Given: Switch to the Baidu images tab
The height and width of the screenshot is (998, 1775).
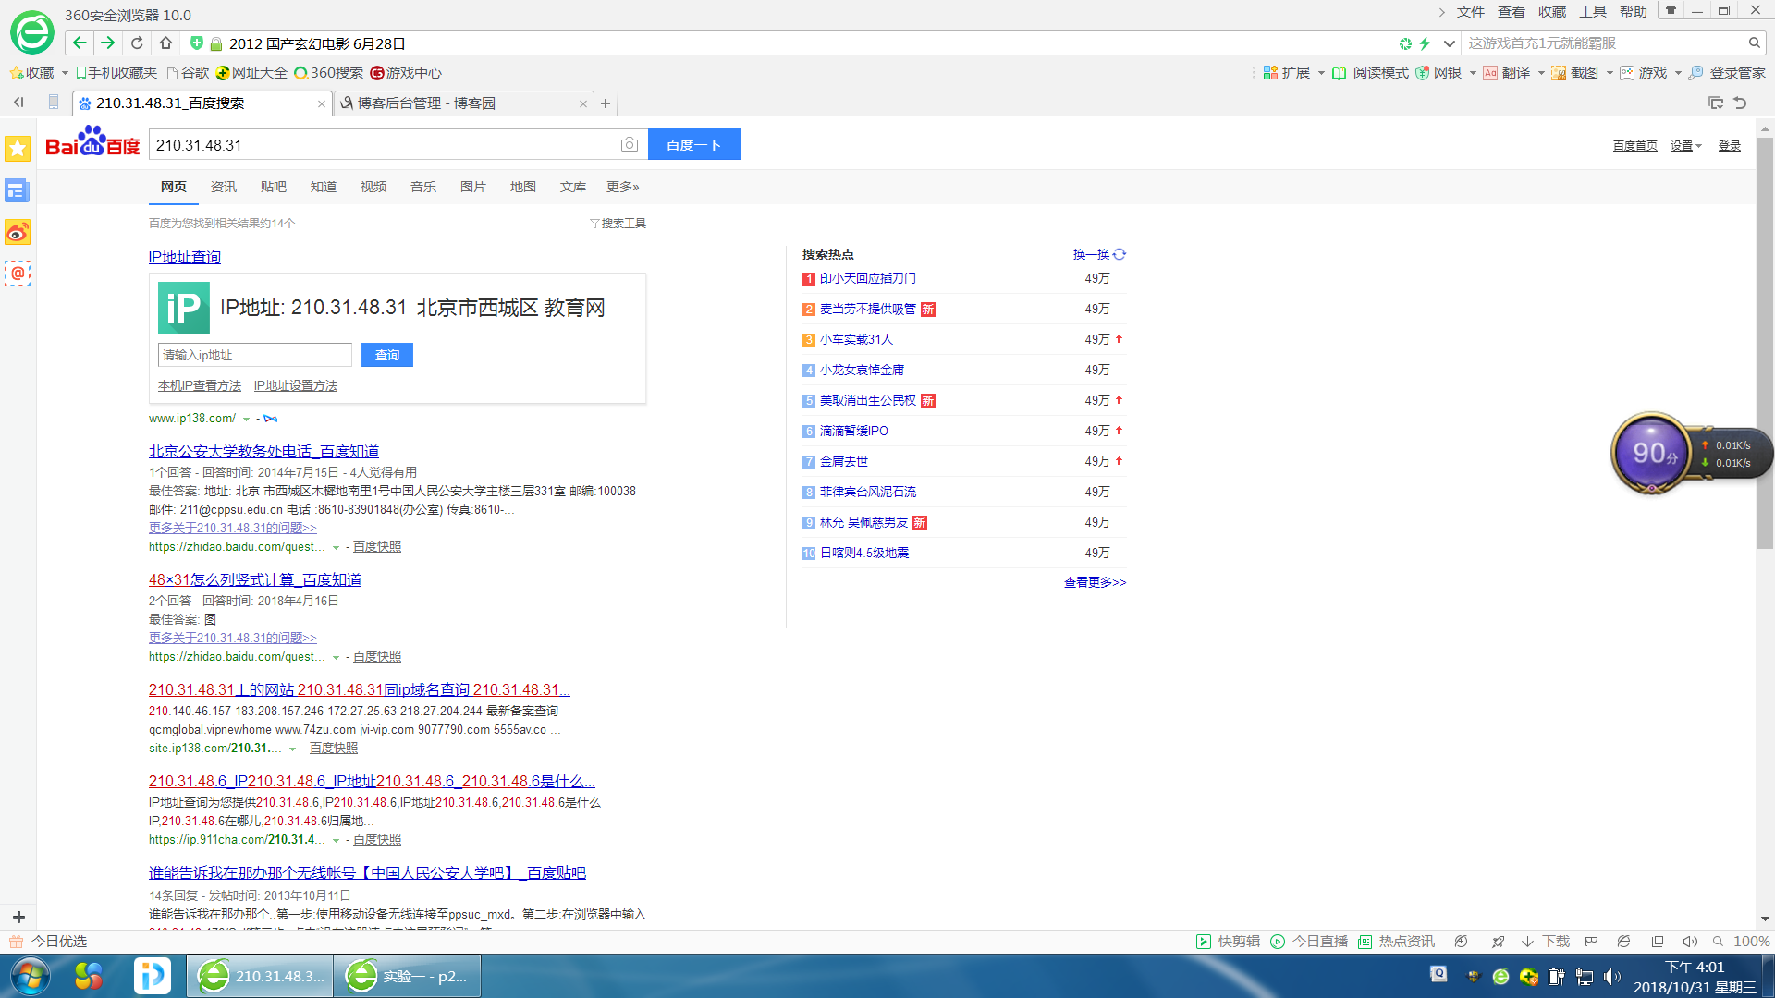Looking at the screenshot, I should click(472, 187).
